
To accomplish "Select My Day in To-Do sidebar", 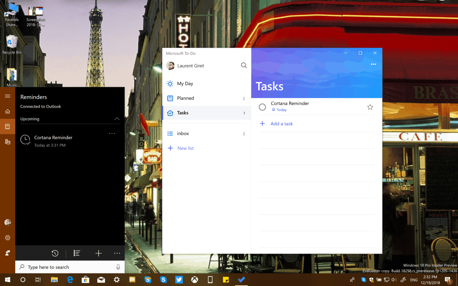I will click(206, 83).
